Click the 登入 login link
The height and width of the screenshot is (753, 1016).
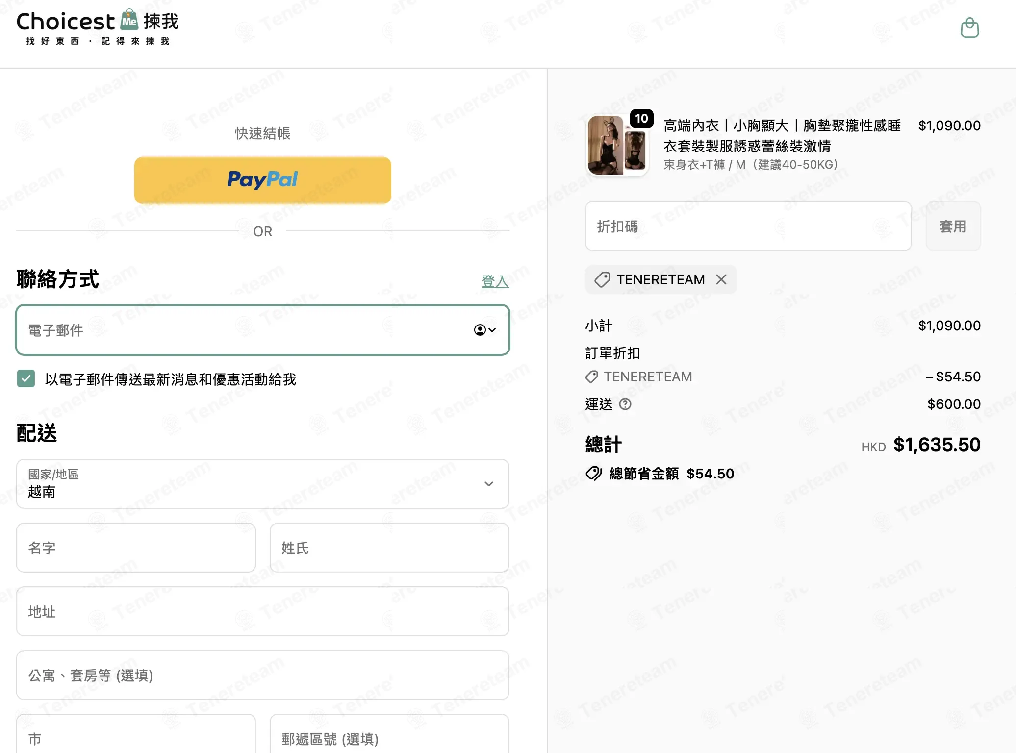click(x=495, y=281)
